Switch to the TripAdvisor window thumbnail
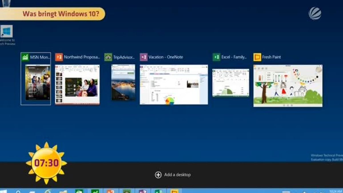The image size is (343, 193). click(123, 82)
